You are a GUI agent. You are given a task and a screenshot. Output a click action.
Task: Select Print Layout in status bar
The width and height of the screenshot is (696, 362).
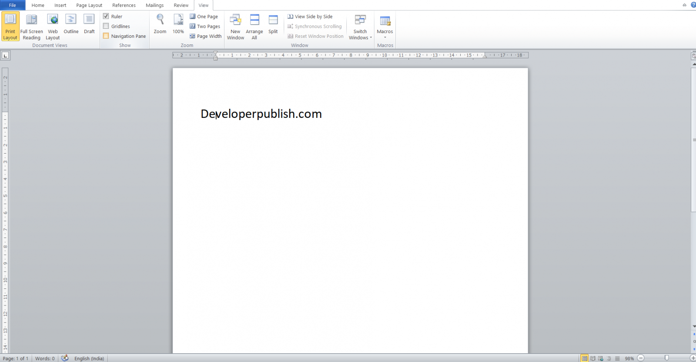coord(585,359)
